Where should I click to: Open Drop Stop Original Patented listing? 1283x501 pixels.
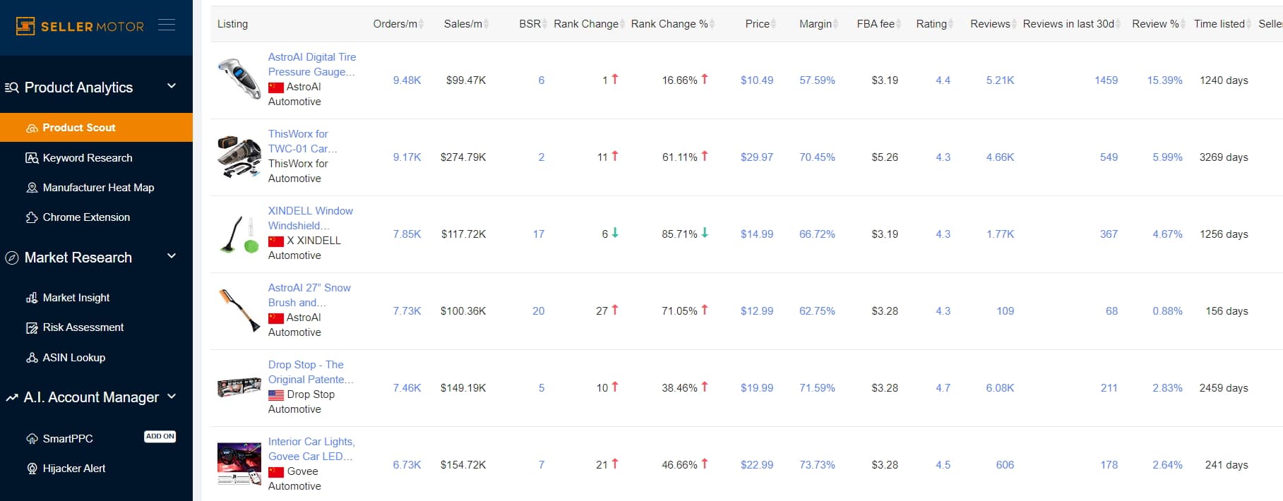(311, 372)
